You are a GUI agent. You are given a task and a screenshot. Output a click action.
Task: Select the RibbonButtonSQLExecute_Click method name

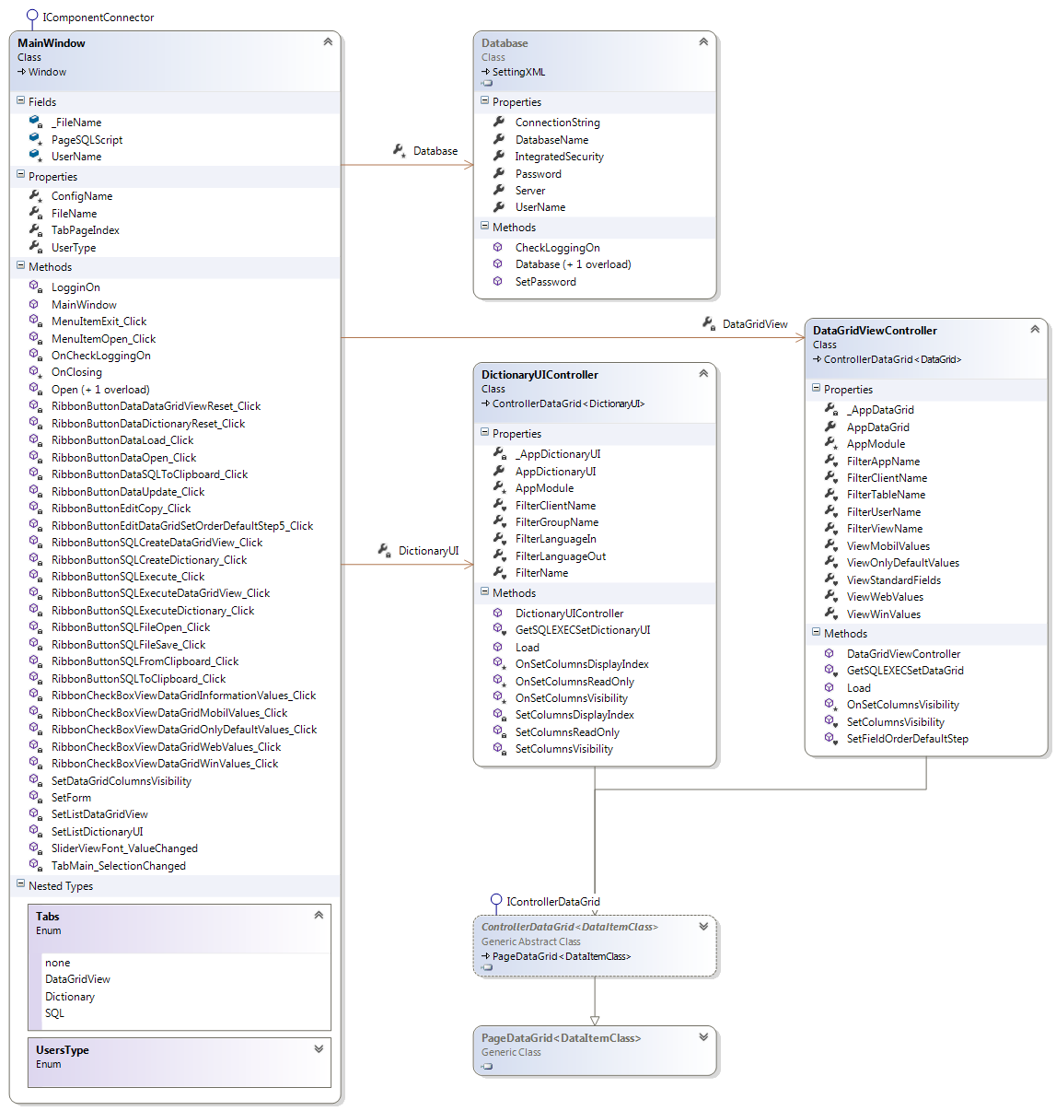pos(128,577)
